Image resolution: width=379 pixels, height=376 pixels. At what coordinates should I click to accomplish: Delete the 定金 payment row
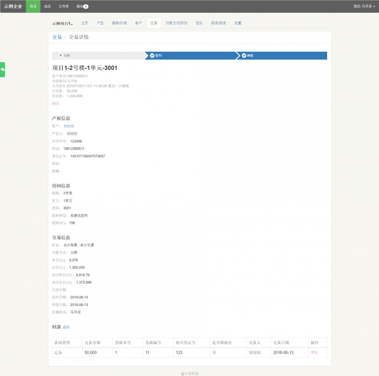pos(314,352)
